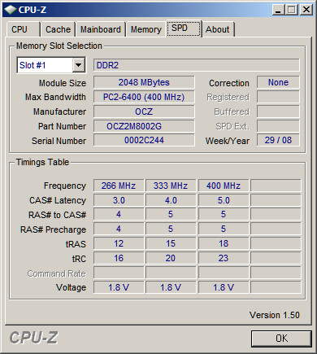
Task: Open the Cache tab
Action: [x=58, y=29]
